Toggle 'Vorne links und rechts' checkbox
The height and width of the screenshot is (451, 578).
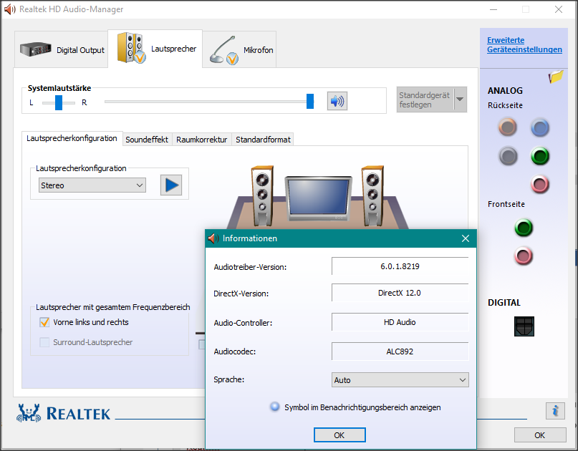[x=44, y=322]
